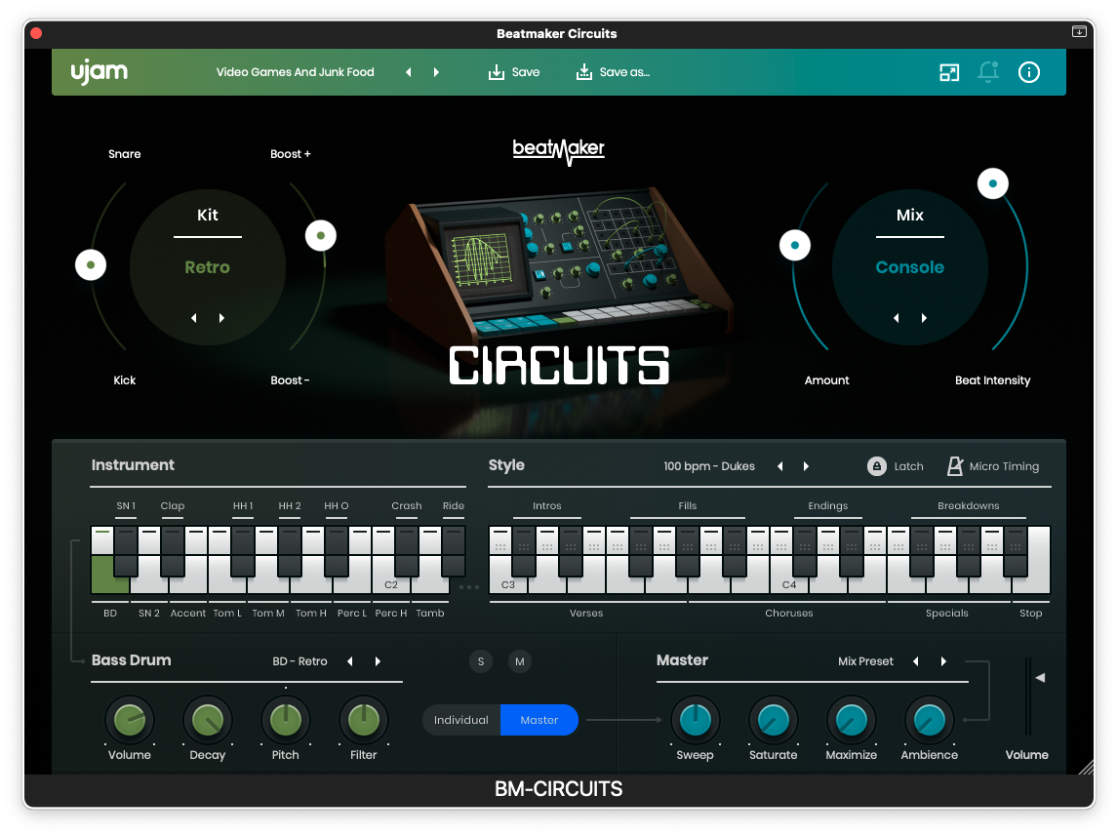The width and height of the screenshot is (1118, 836).
Task: Open the info icon in header
Action: point(1029,72)
